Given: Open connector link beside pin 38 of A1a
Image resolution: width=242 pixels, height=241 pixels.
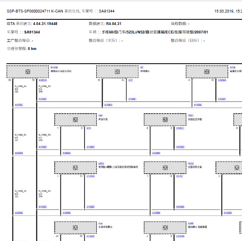Looking at the screenshot, I should [91, 236].
